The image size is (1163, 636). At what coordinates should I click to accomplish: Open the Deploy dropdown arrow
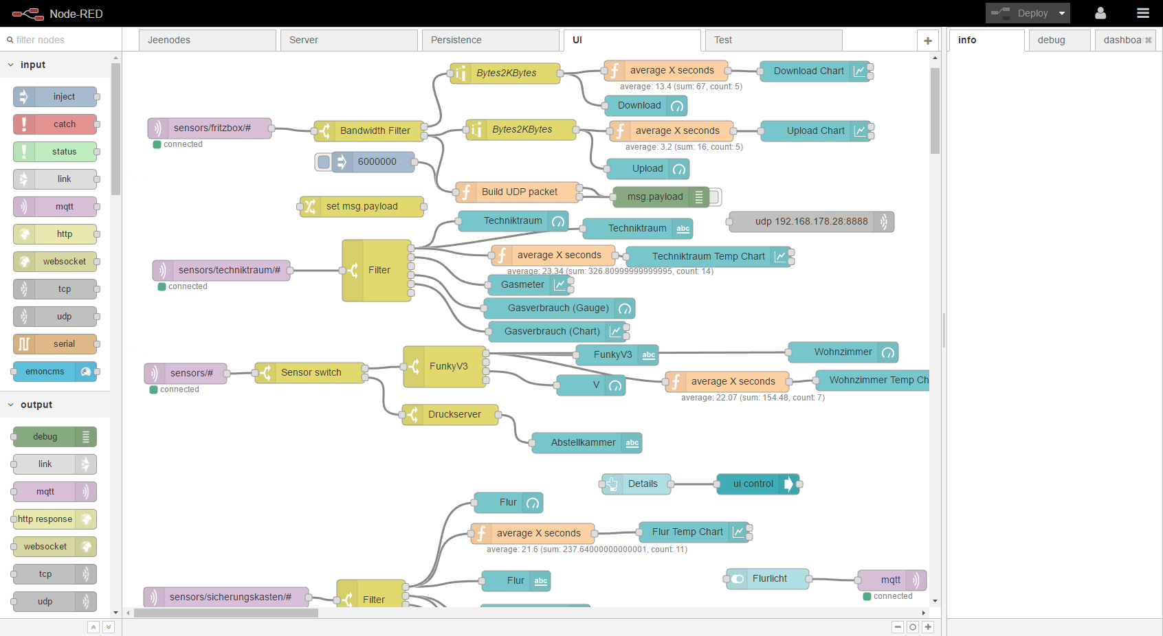click(1062, 13)
